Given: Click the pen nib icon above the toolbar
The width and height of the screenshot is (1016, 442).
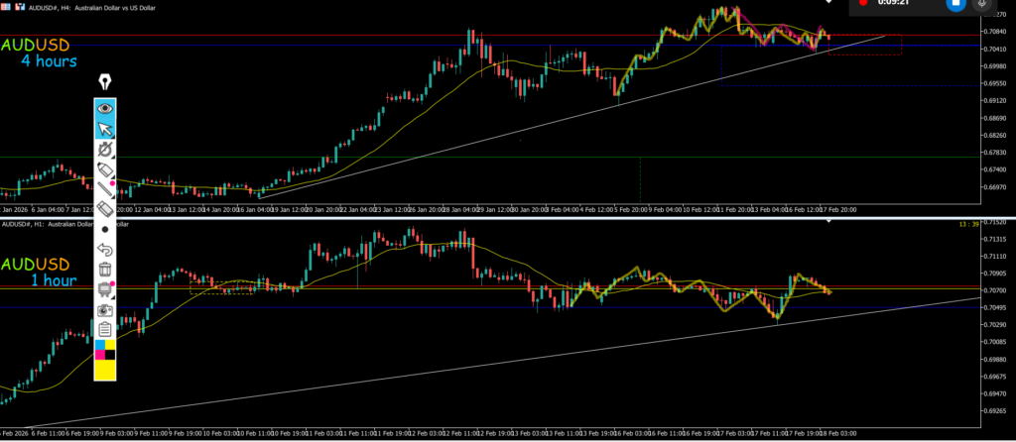Looking at the screenshot, I should [x=105, y=81].
